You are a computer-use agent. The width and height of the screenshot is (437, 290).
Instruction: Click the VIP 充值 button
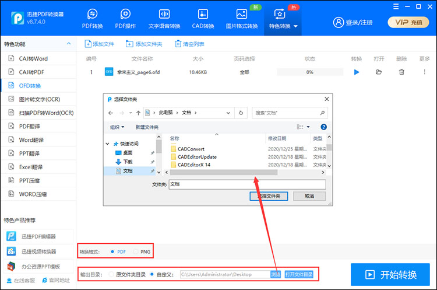pyautogui.click(x=408, y=22)
